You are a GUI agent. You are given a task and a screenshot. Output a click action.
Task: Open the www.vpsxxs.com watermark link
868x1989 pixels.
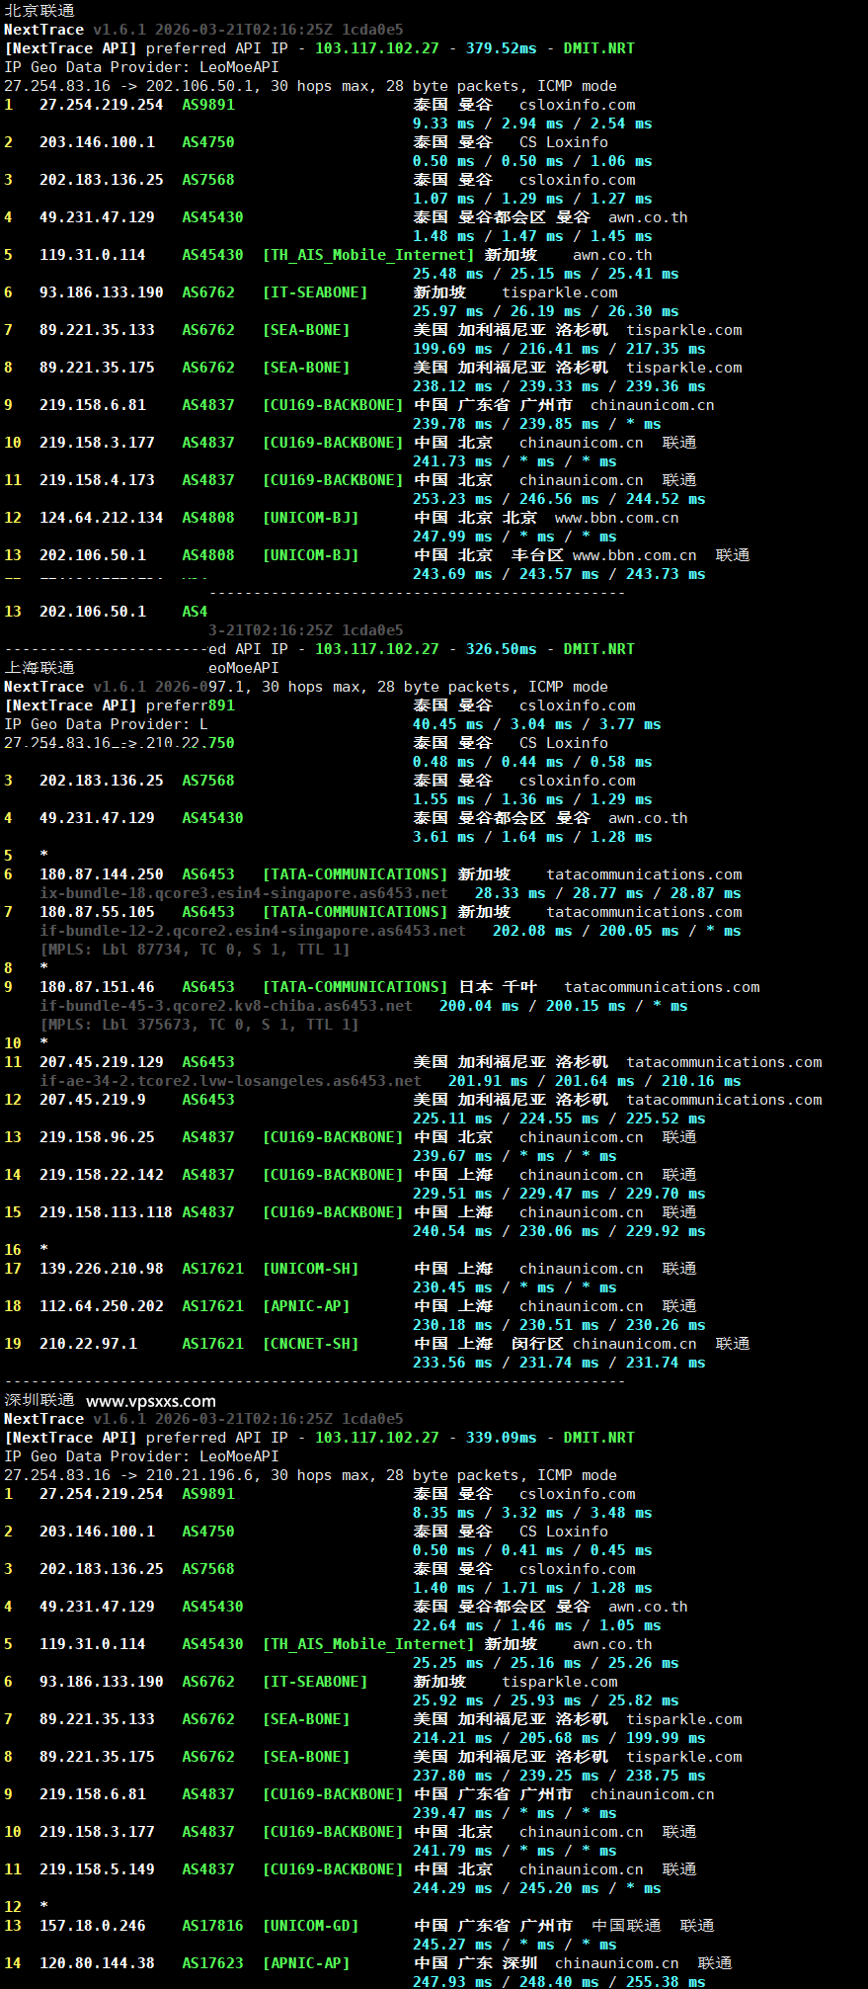coord(150,1400)
